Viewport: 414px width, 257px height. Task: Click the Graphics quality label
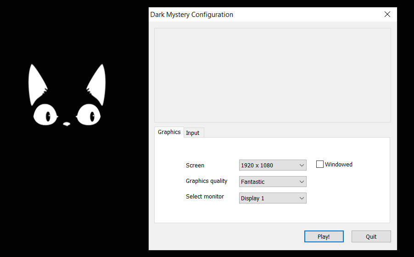[207, 181]
